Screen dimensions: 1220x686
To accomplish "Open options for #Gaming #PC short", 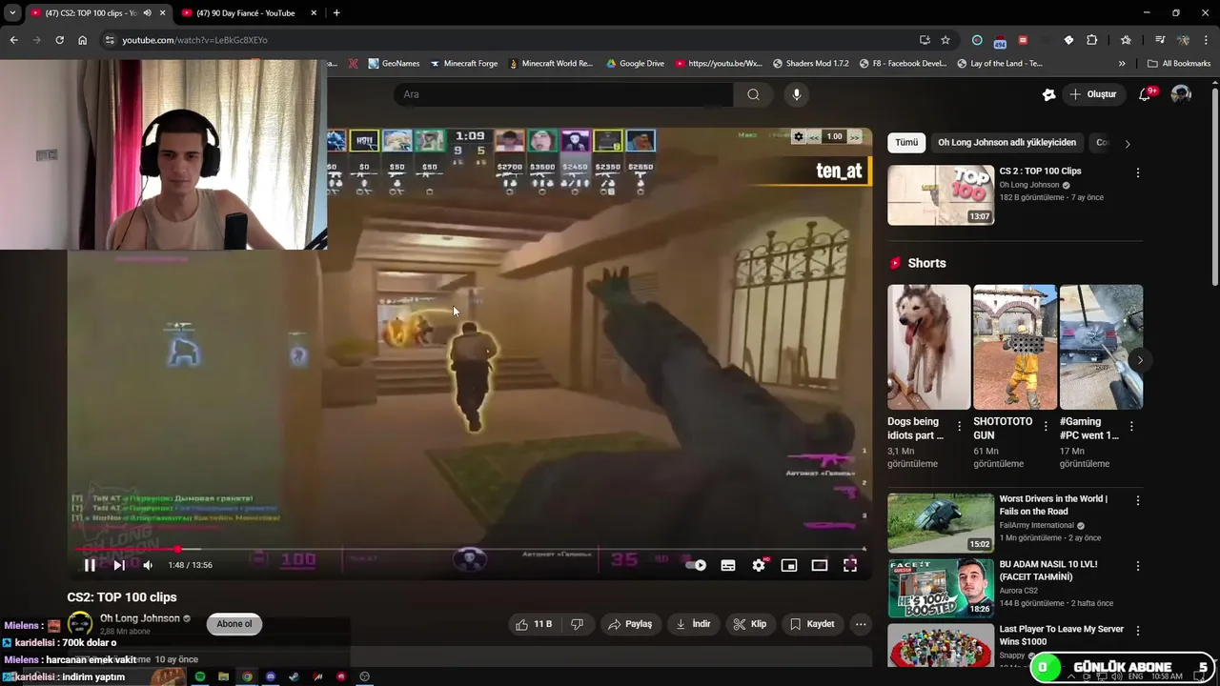I will [1131, 427].
